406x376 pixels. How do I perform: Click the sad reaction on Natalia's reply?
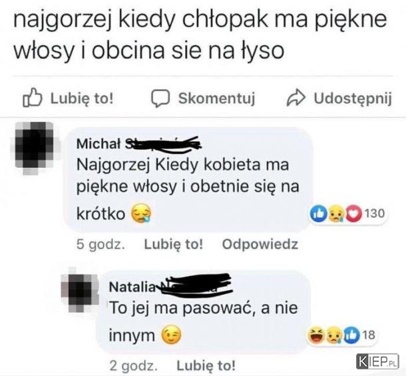pyautogui.click(x=334, y=335)
